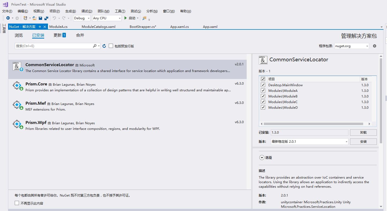
Task: Click the Install button
Action: tap(363, 141)
